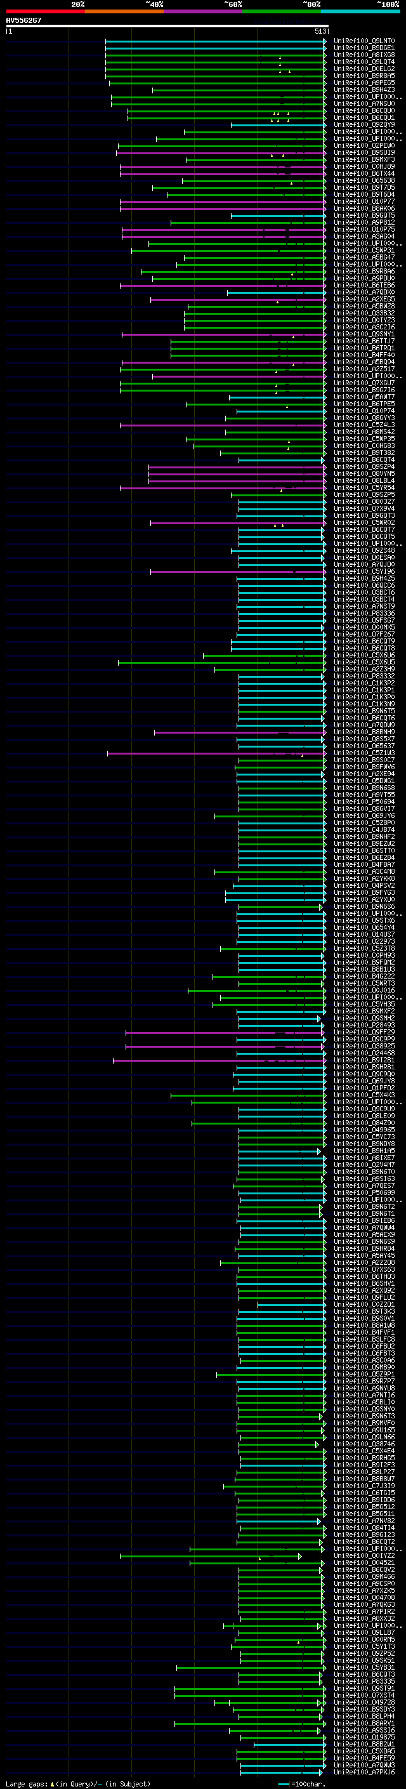Click UniRef100_B9SUI9 hit label
The height and width of the screenshot is (1789, 406).
(x=364, y=153)
